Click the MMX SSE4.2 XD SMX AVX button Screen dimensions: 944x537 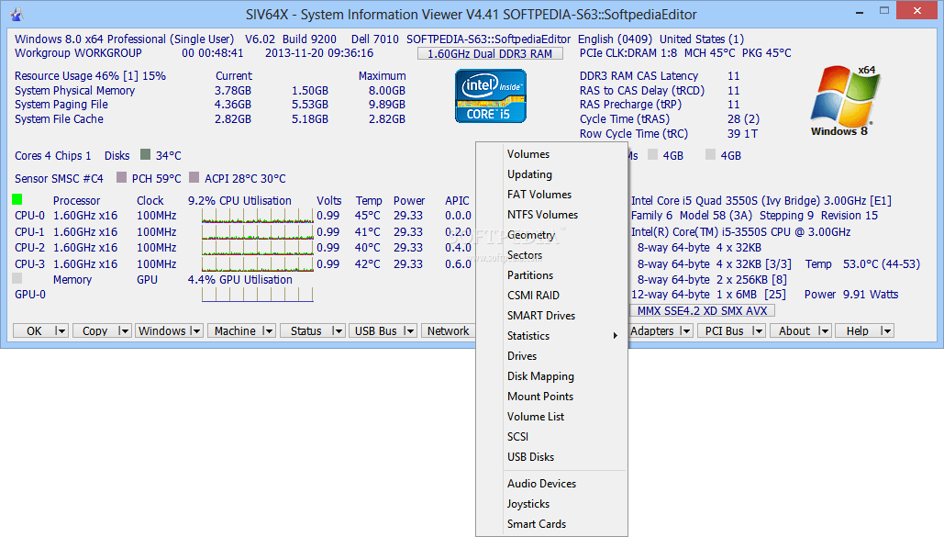702,310
